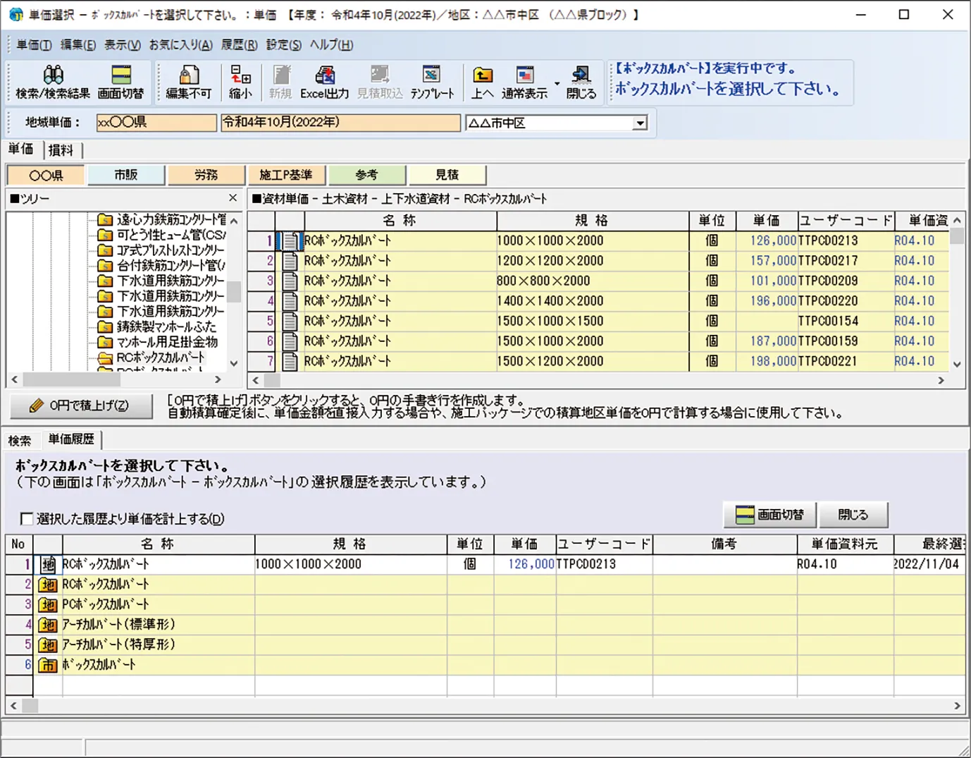This screenshot has width=971, height=758.
Task: Go up with the 上へ icon
Action: pos(482,75)
